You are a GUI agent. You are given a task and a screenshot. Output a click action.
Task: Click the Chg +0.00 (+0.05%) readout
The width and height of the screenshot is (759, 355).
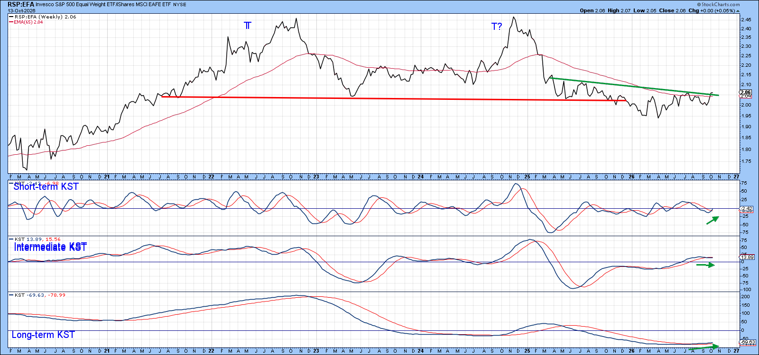pyautogui.click(x=711, y=10)
